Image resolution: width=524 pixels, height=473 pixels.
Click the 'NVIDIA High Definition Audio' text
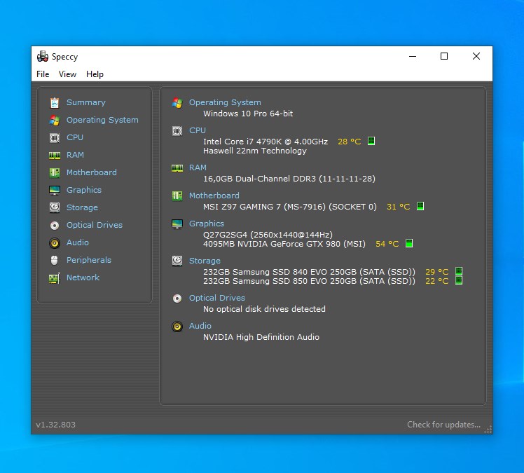[261, 337]
